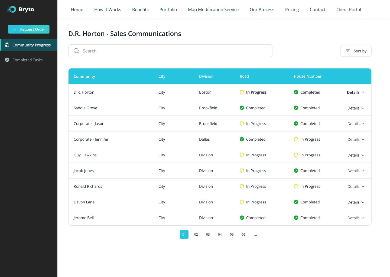Viewport: 390px width, 277px height.
Task: Click the Request Order button
Action: coord(29,29)
